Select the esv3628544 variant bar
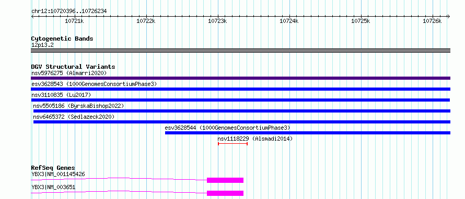 [308, 133]
